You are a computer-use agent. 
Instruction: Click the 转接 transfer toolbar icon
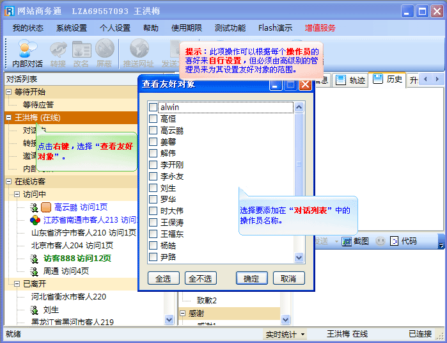coord(58,52)
